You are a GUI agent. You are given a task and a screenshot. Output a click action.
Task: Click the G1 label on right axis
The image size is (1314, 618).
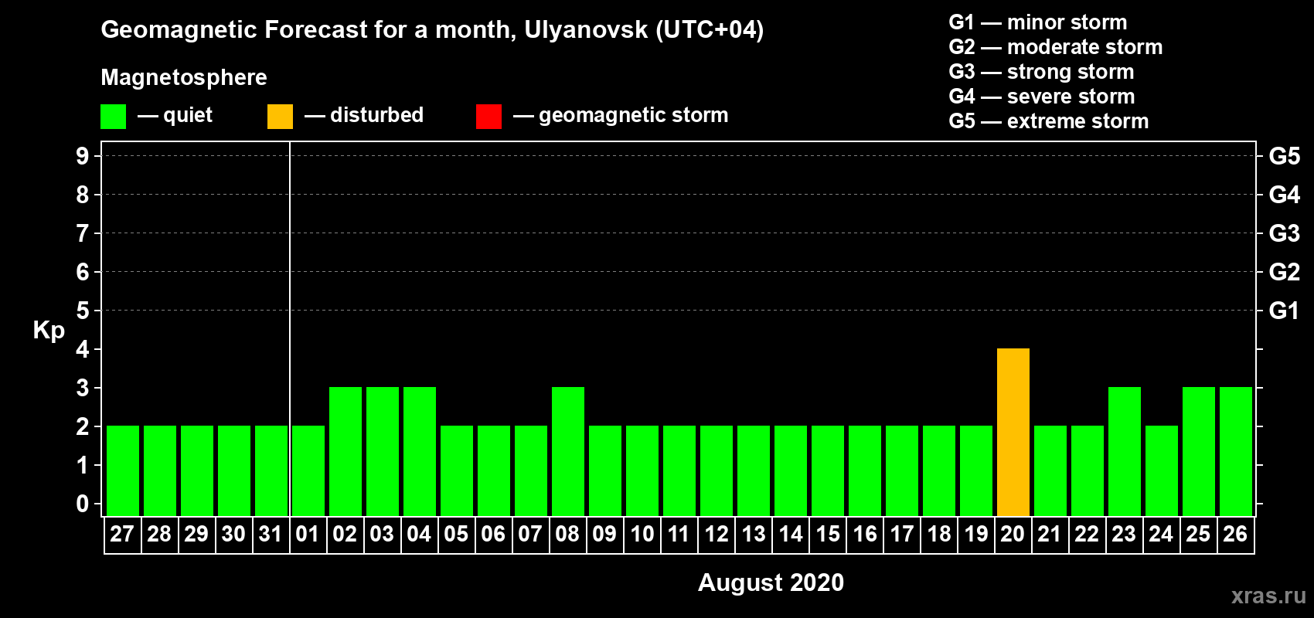tap(1285, 311)
